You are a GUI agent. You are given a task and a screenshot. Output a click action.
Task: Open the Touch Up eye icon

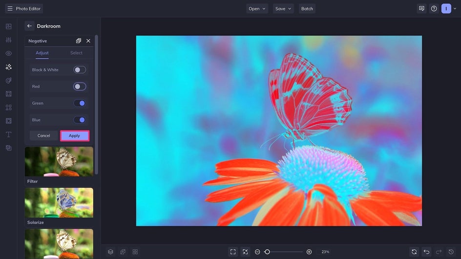tap(8, 54)
